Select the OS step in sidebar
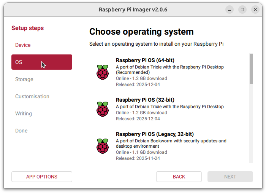The image size is (266, 193). 42,62
